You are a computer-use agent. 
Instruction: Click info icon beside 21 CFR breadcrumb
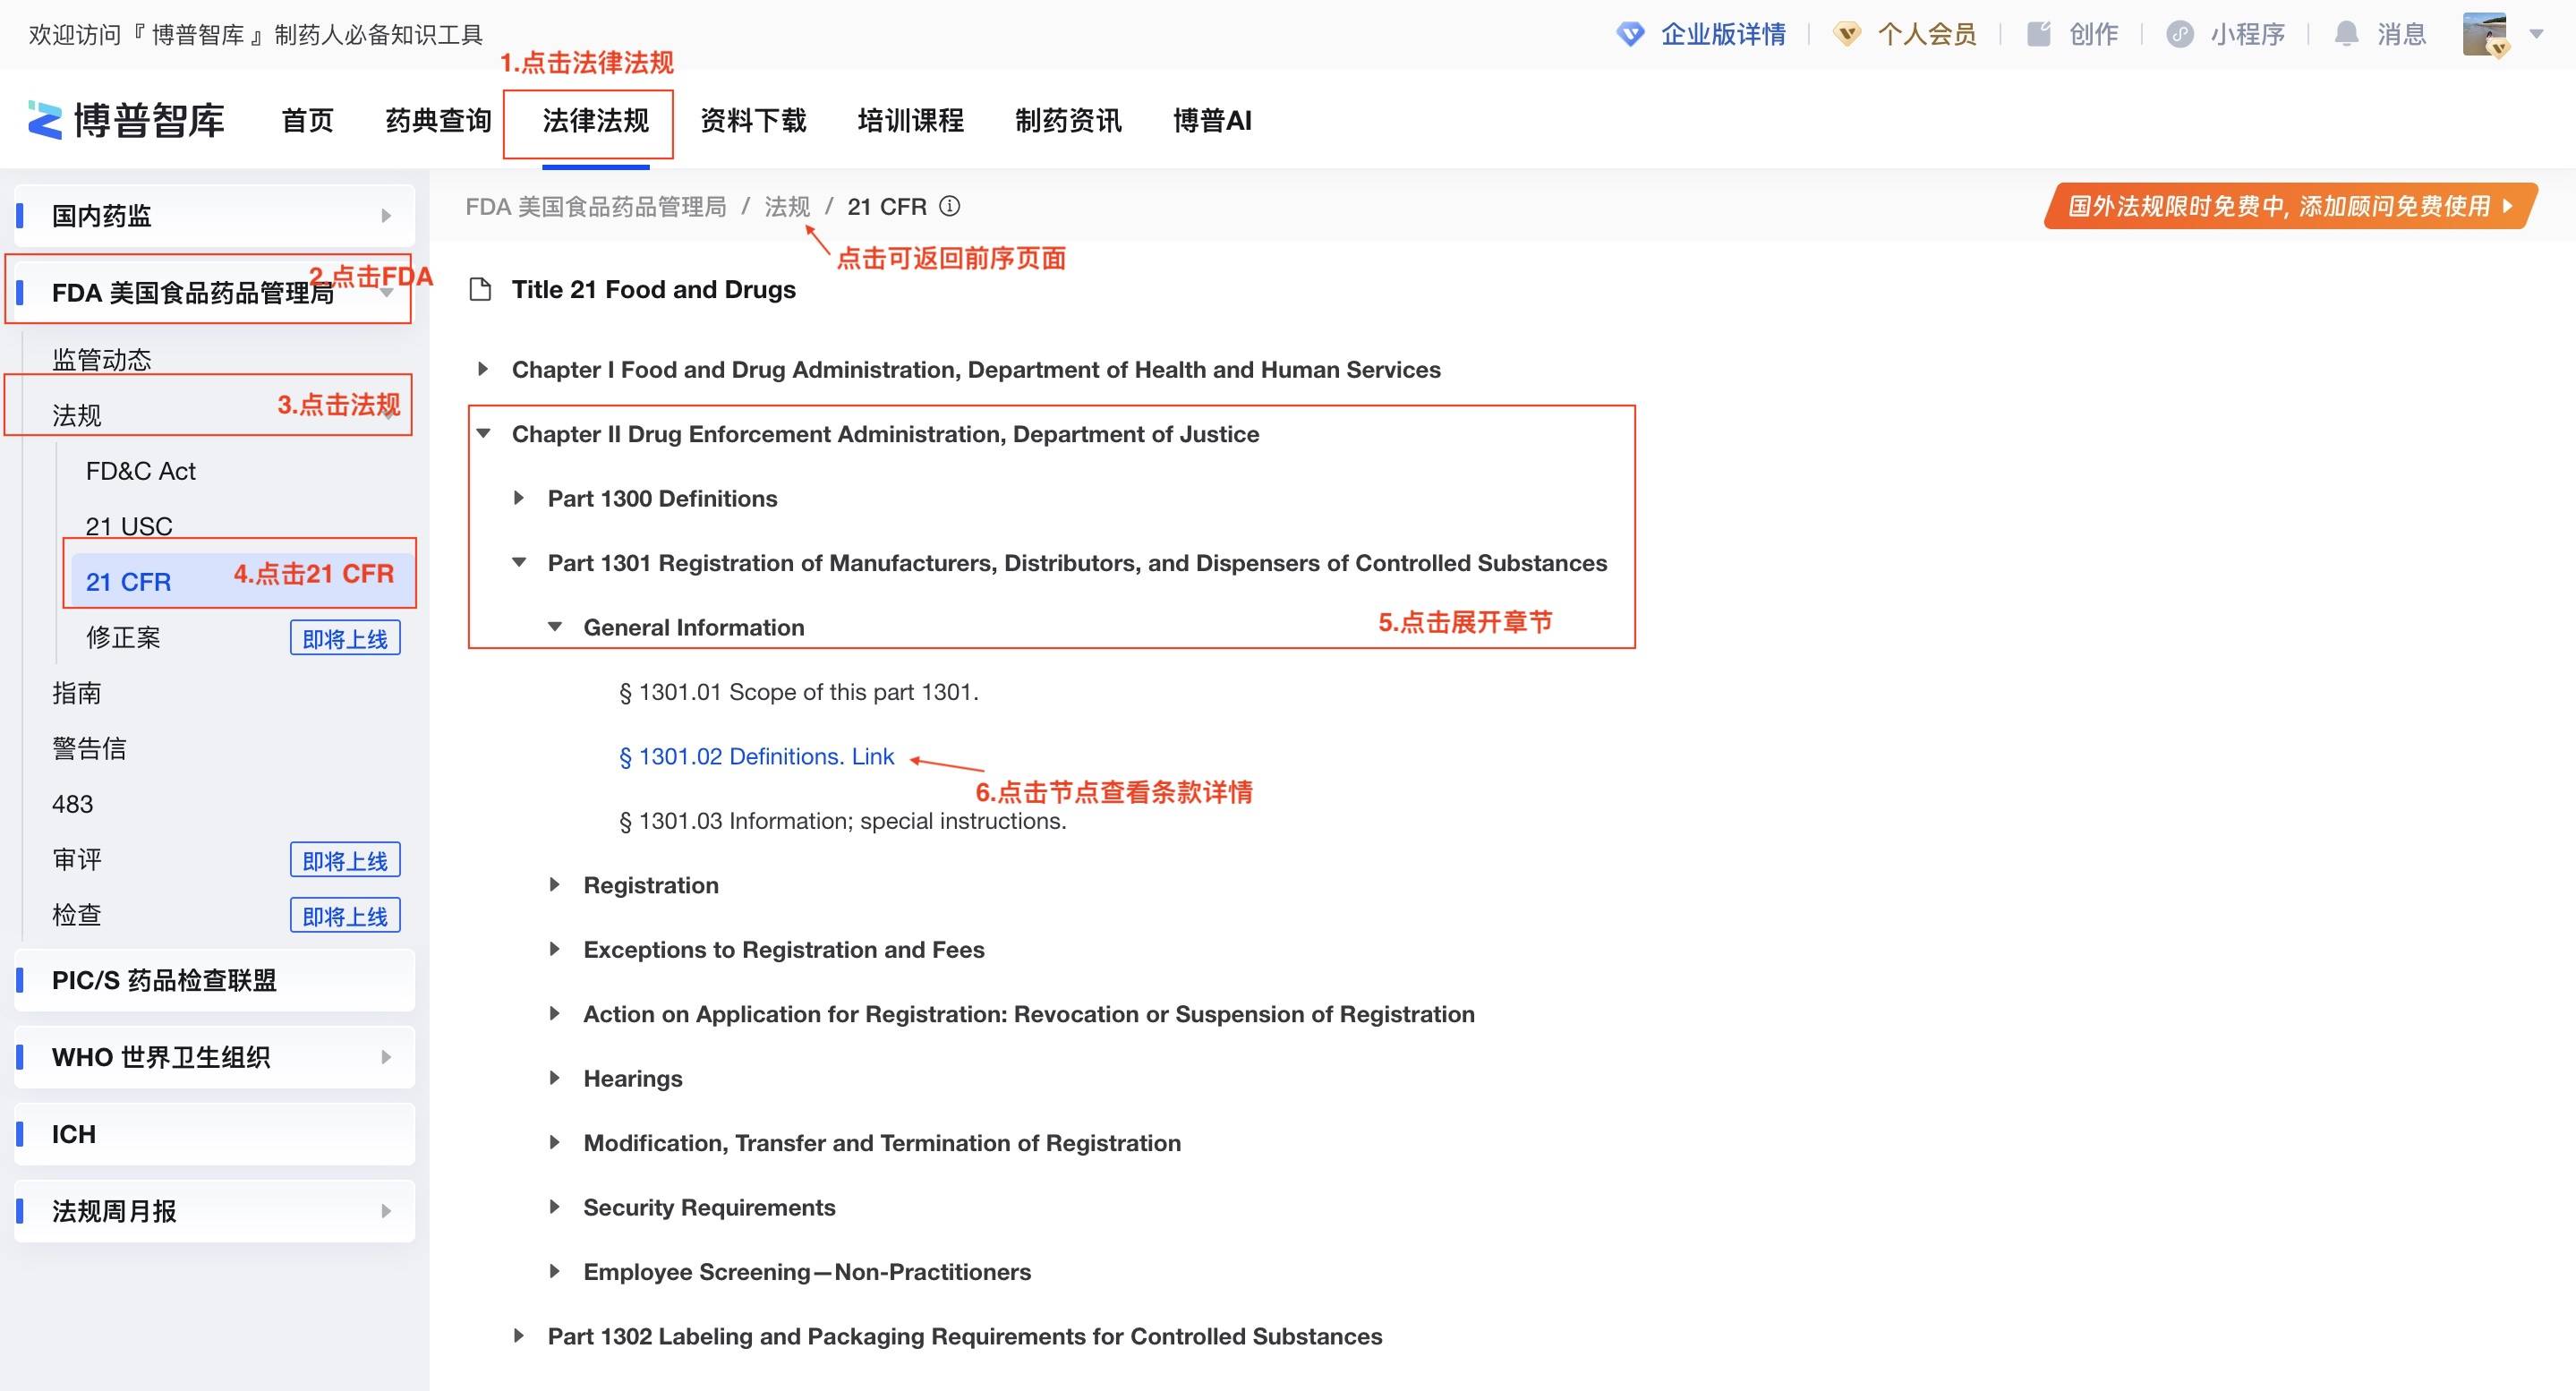coord(950,206)
